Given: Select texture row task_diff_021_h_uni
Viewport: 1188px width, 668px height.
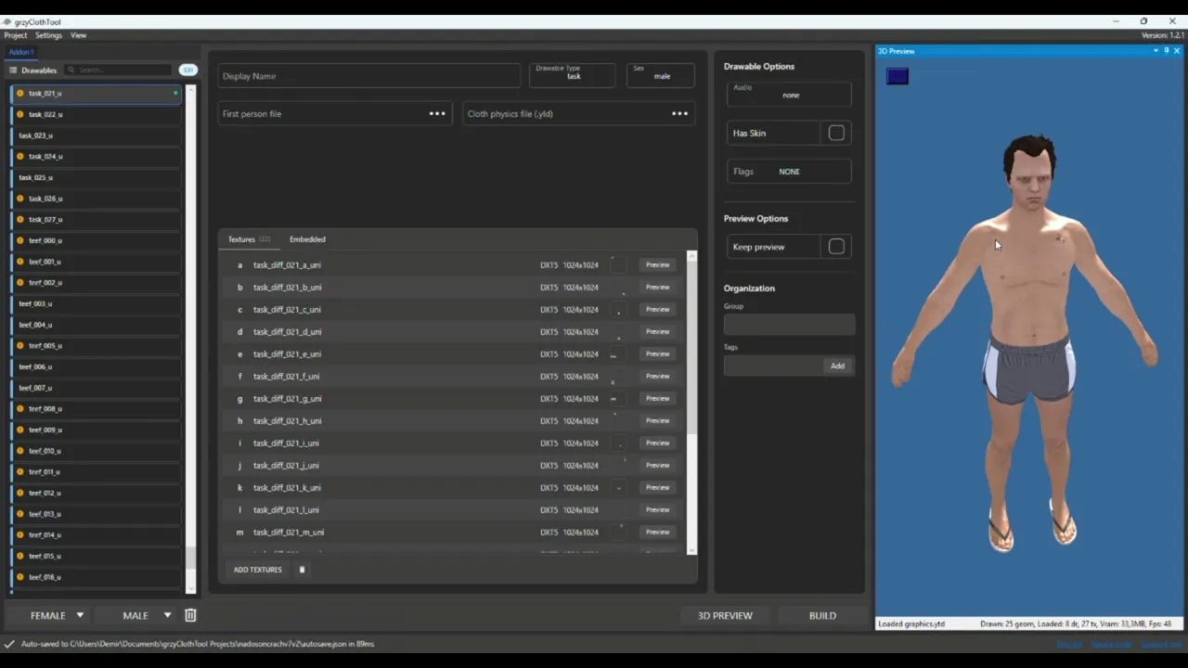Looking at the screenshot, I should [x=455, y=421].
